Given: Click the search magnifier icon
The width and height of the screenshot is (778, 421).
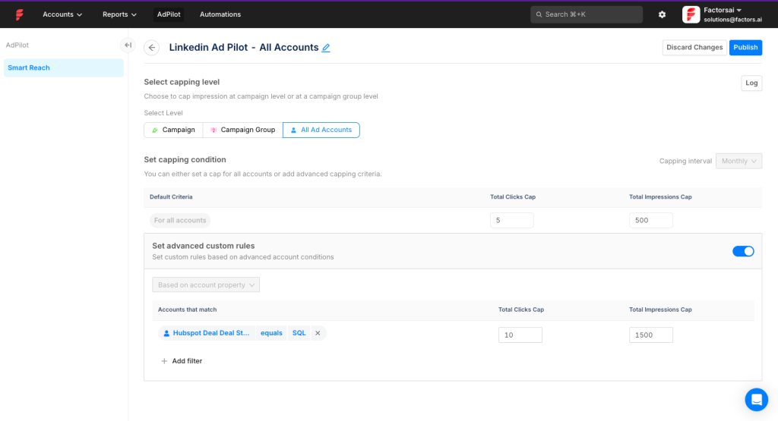Looking at the screenshot, I should 539,14.
